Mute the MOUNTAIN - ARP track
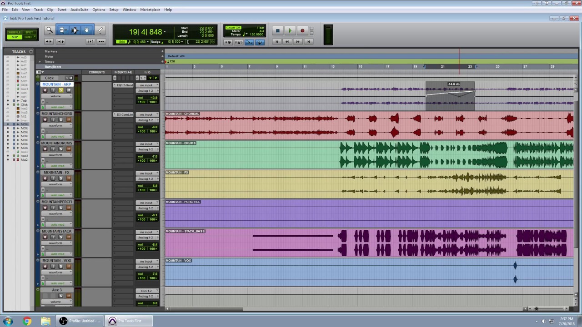 (69, 90)
